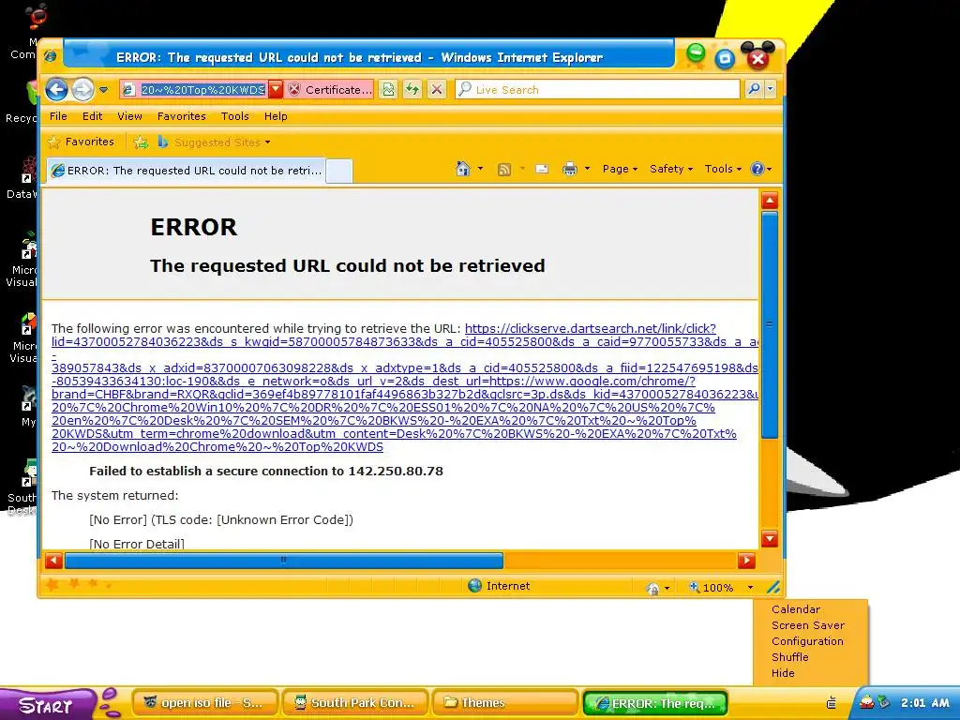Open the Help menu
Image resolution: width=960 pixels, height=720 pixels.
point(276,116)
